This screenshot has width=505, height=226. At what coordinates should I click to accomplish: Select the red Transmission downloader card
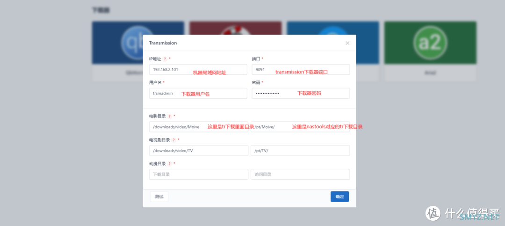(x=235, y=28)
